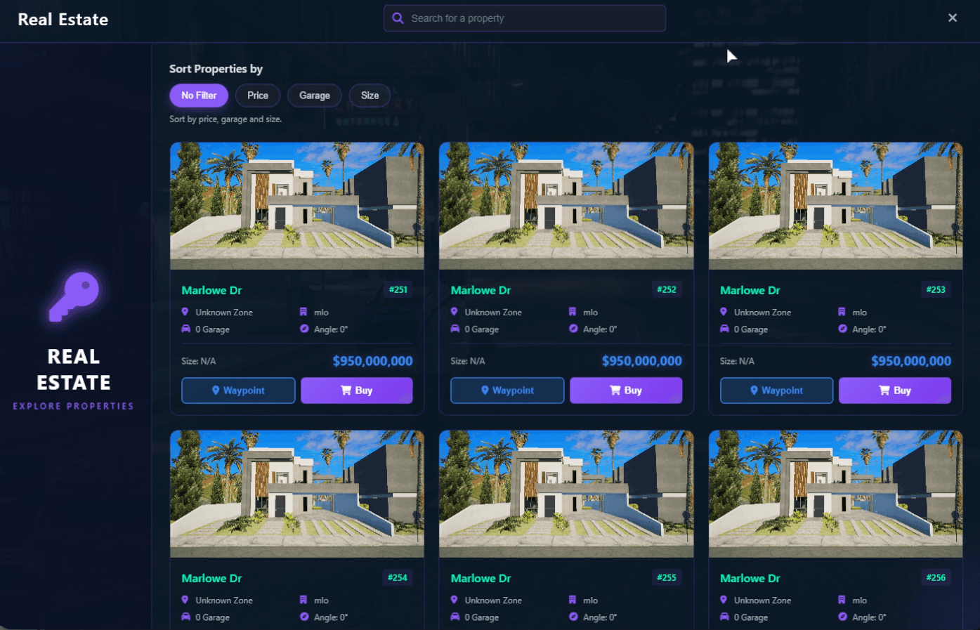Click angle compass icon on card #252

point(573,329)
